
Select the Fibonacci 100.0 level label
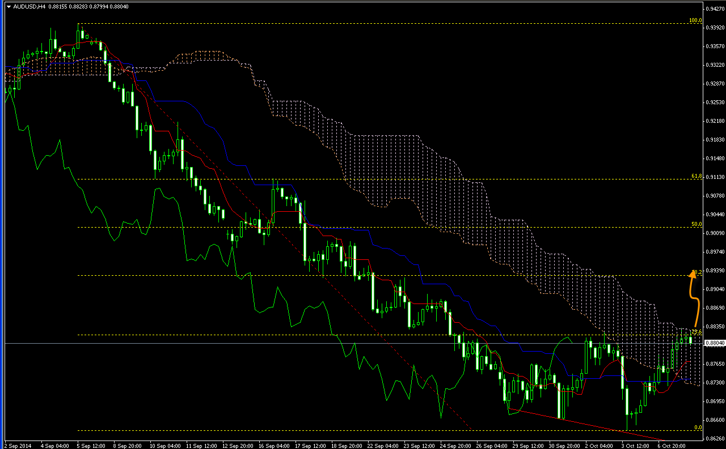[x=695, y=20]
